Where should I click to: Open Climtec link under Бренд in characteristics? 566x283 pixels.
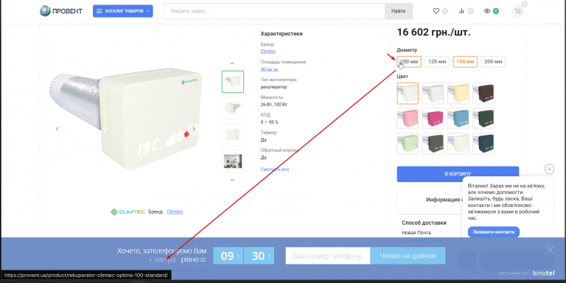click(x=268, y=52)
